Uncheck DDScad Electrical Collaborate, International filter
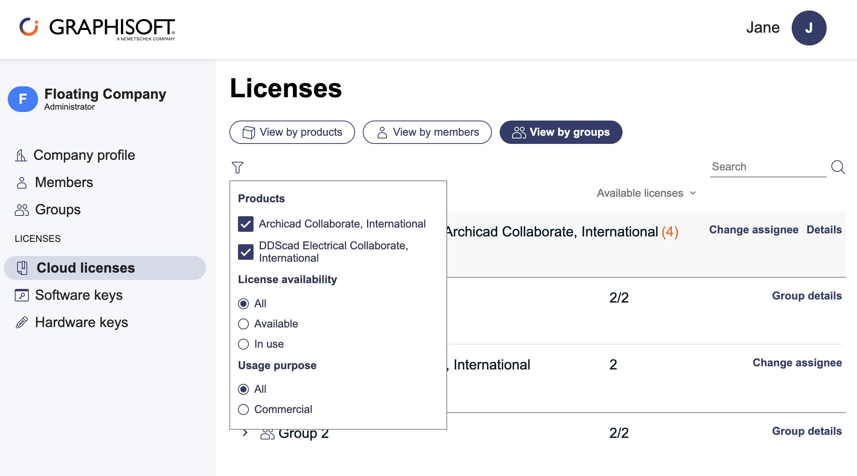The width and height of the screenshot is (857, 476). (246, 252)
